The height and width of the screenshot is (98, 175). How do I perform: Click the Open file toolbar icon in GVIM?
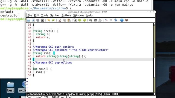(x=29, y=20)
